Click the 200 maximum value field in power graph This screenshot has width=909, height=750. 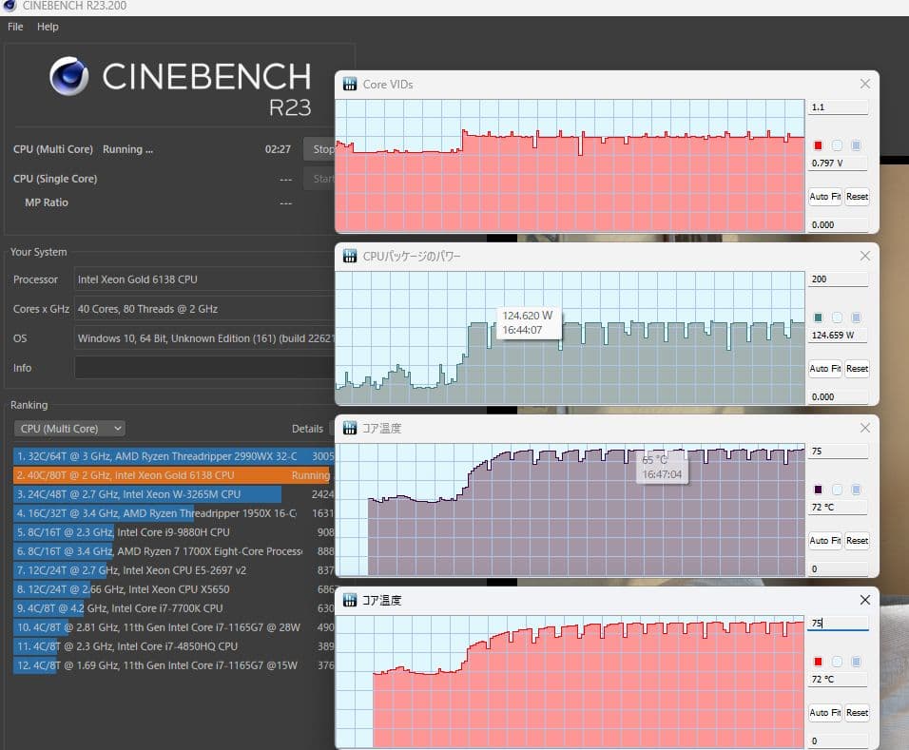(837, 279)
